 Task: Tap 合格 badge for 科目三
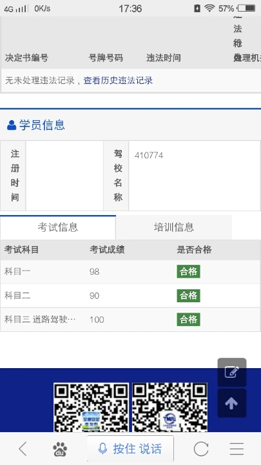(188, 320)
